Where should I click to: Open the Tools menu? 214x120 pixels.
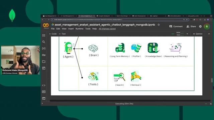click(88, 29)
